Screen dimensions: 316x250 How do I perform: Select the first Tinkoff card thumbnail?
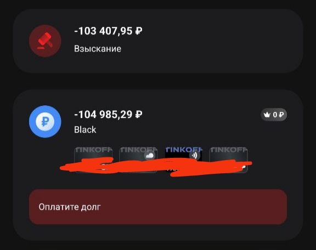click(x=93, y=160)
